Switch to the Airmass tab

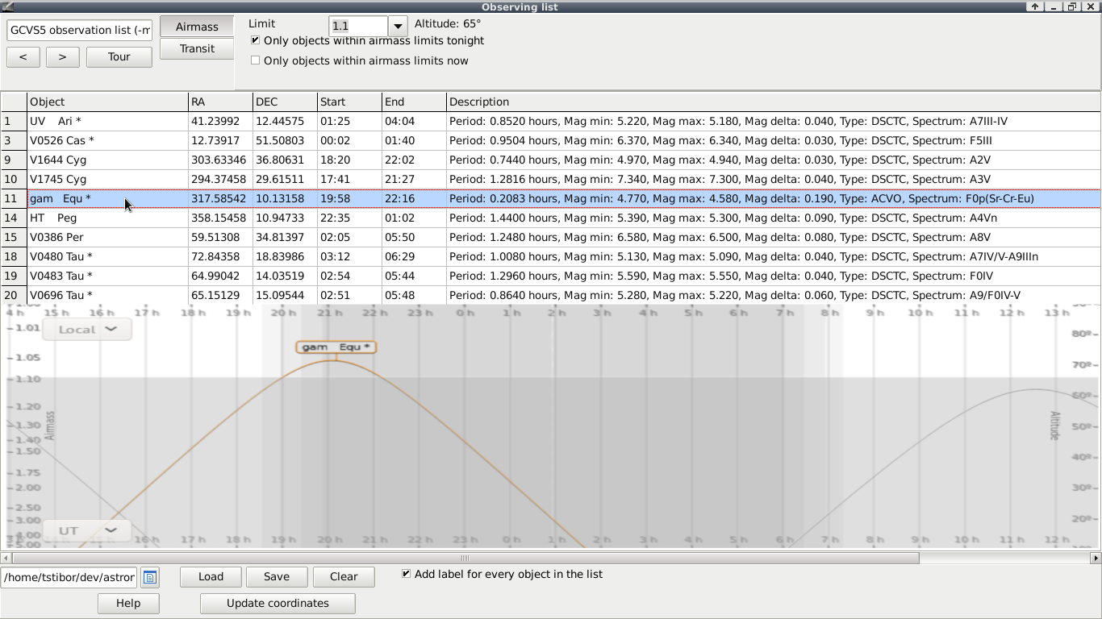coord(197,27)
